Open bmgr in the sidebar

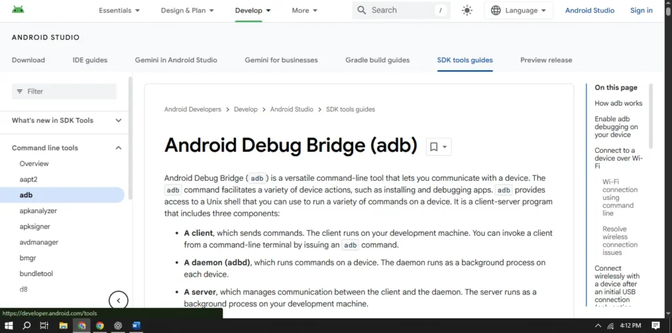pos(28,258)
